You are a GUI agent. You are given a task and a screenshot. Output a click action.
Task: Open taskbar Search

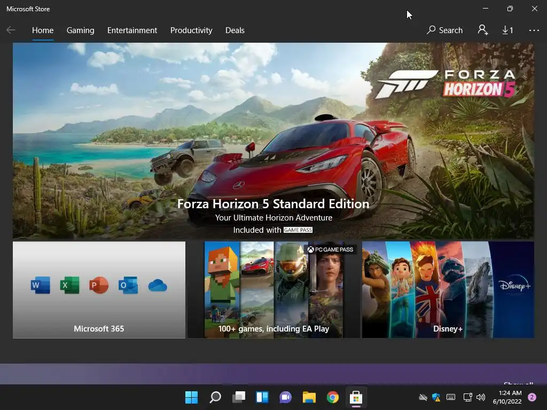[x=215, y=397]
